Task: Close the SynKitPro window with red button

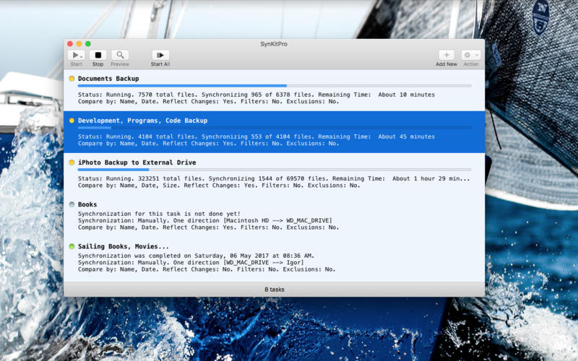Action: [x=70, y=44]
